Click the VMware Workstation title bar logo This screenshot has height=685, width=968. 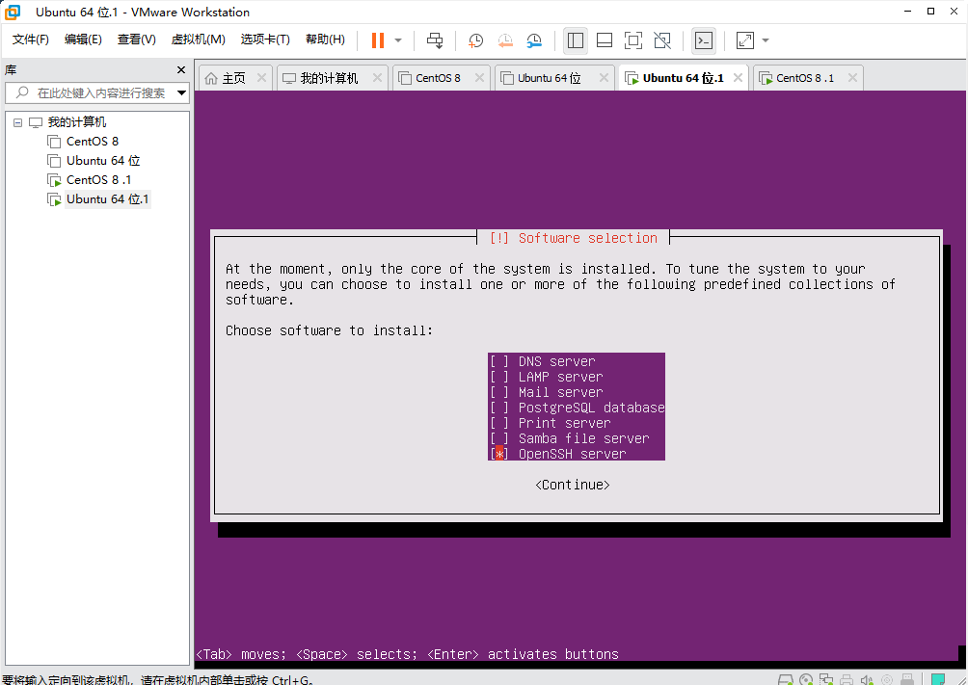point(13,12)
